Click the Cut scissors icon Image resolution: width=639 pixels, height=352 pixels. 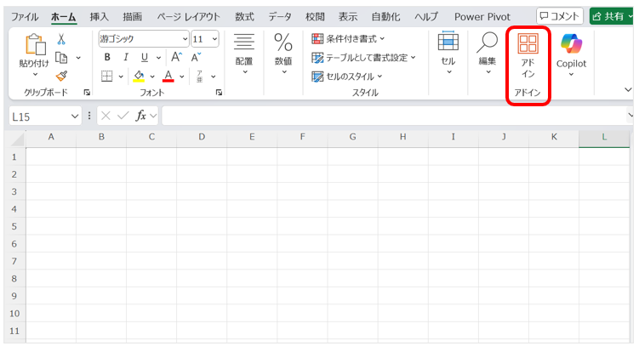click(x=61, y=39)
